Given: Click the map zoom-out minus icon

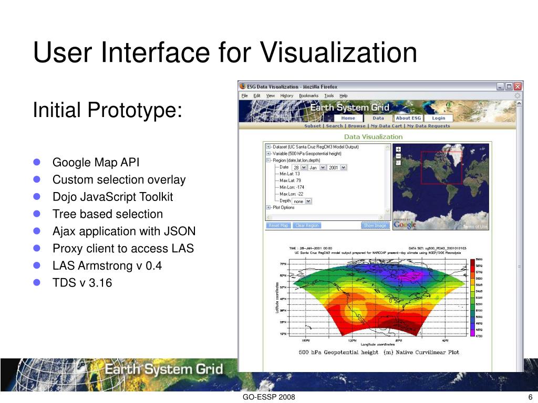Looking at the screenshot, I should click(398, 156).
